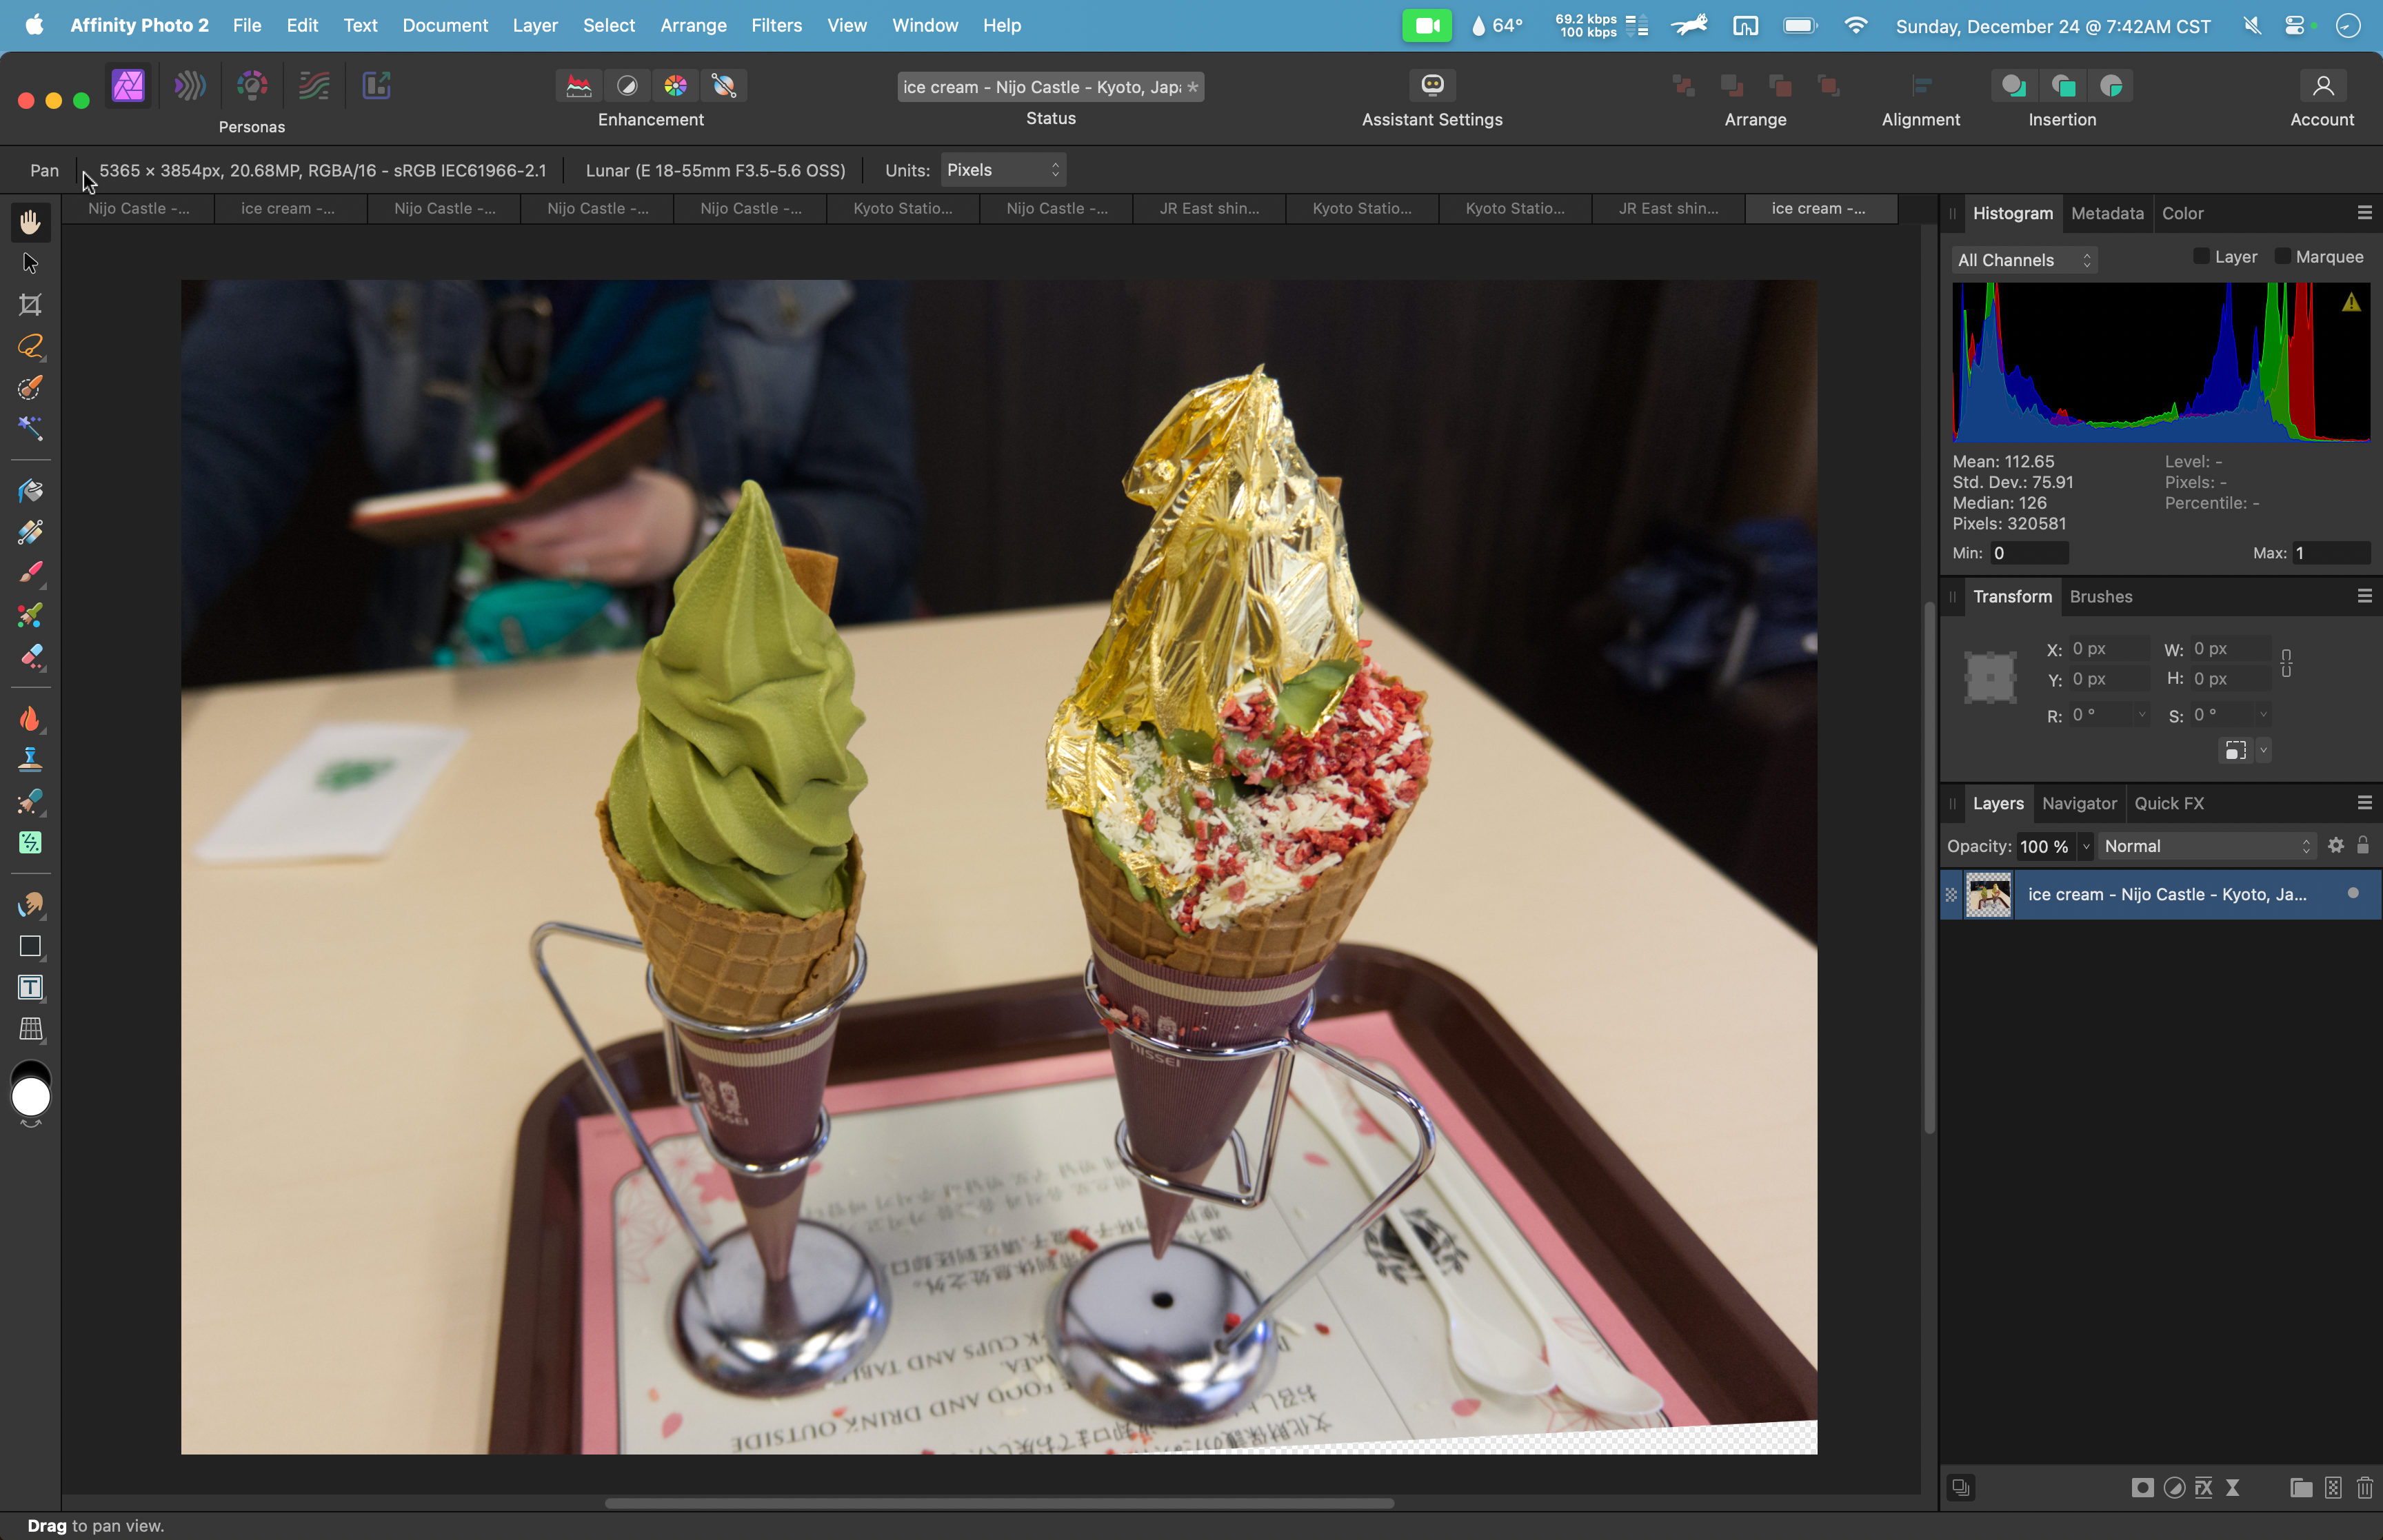Select the Gradient tool
Viewport: 2383px width, 1540px height.
pyautogui.click(x=30, y=532)
